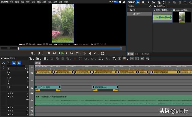Click the Save project floppy disk icon

45,59
